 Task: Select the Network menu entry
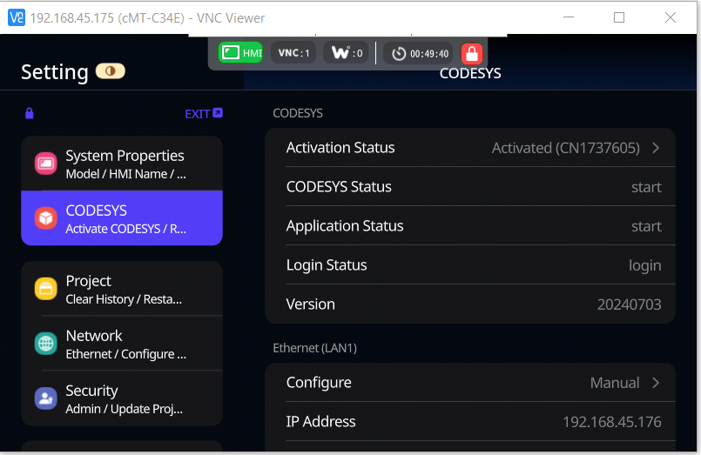click(x=122, y=344)
